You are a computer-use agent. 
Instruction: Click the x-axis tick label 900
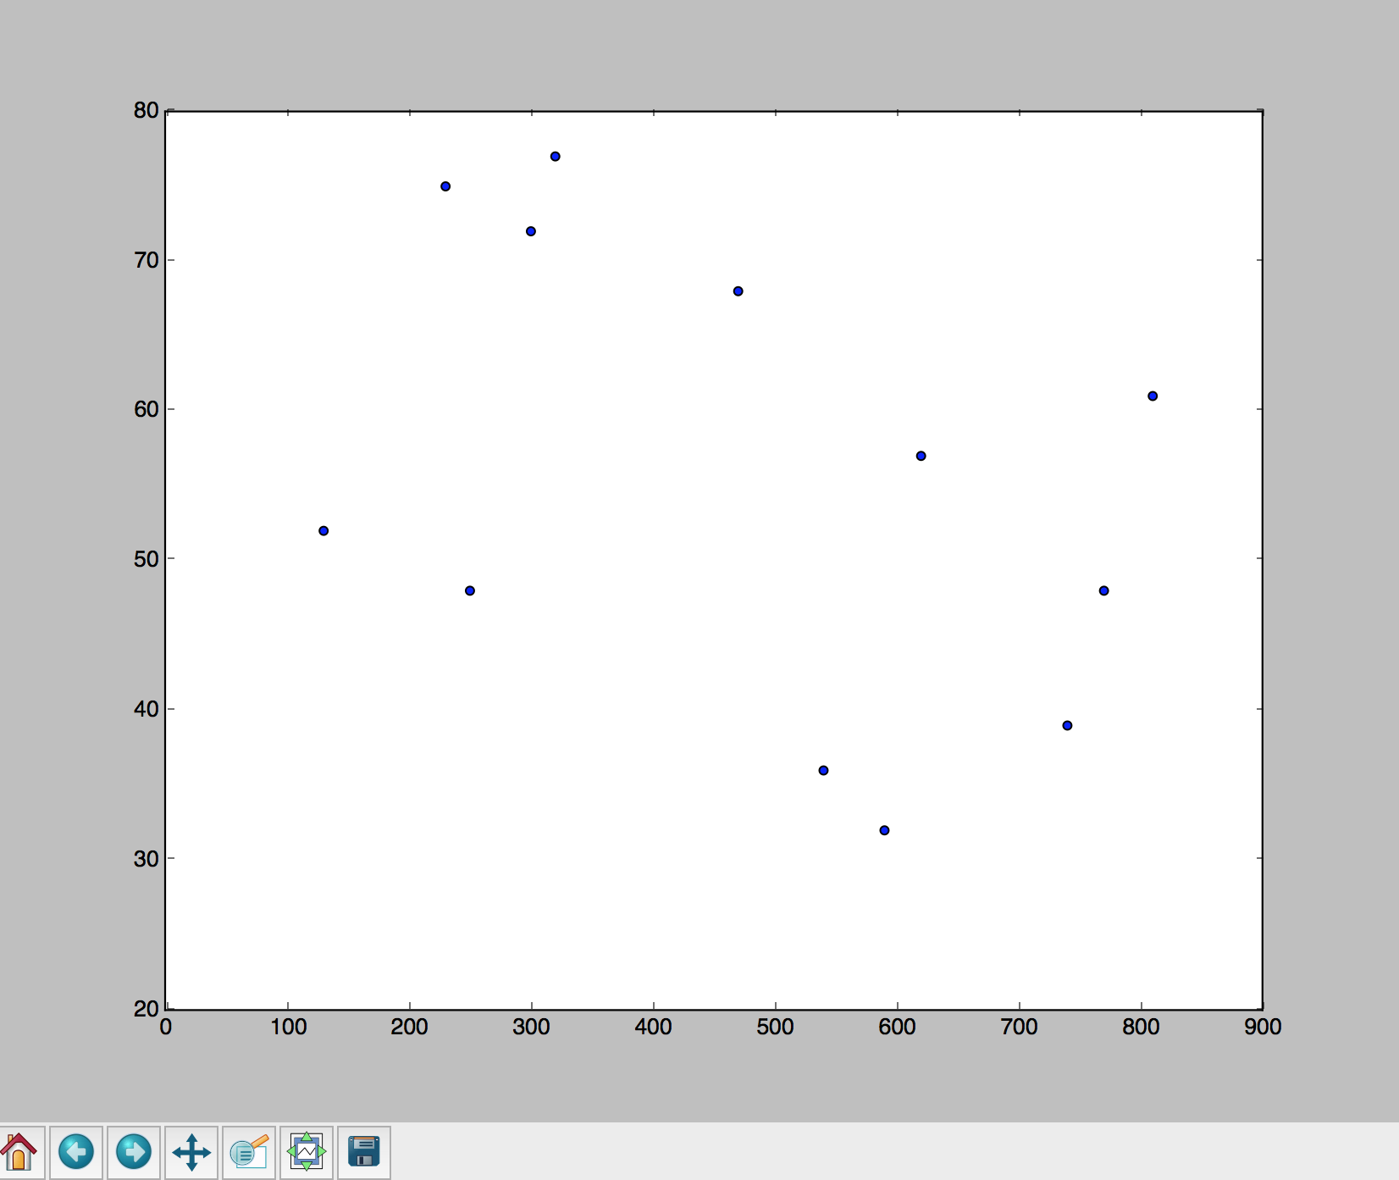pos(1263,1028)
